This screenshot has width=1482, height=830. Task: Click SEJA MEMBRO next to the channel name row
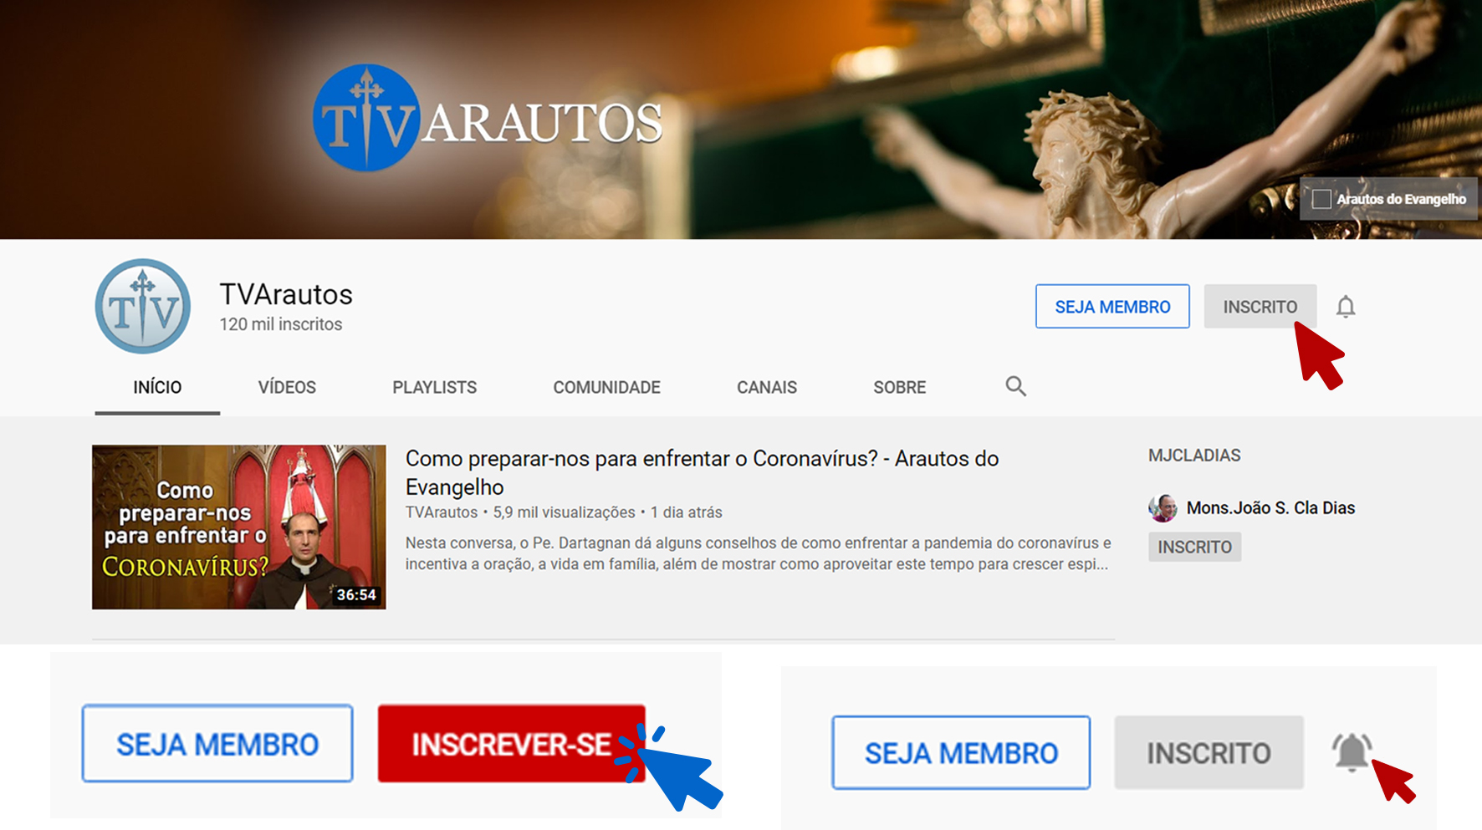click(x=1111, y=307)
